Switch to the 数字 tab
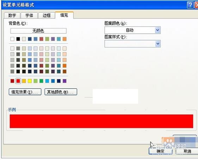 pyautogui.click(x=12, y=15)
